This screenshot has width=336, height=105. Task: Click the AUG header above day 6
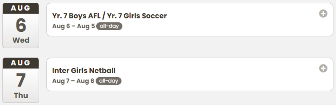tap(21, 8)
